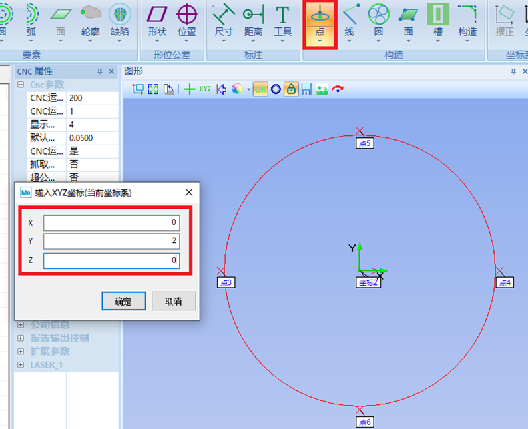Screen dimensions: 528x429
Task: Select the 线 (line) construct tool
Action: tap(349, 19)
